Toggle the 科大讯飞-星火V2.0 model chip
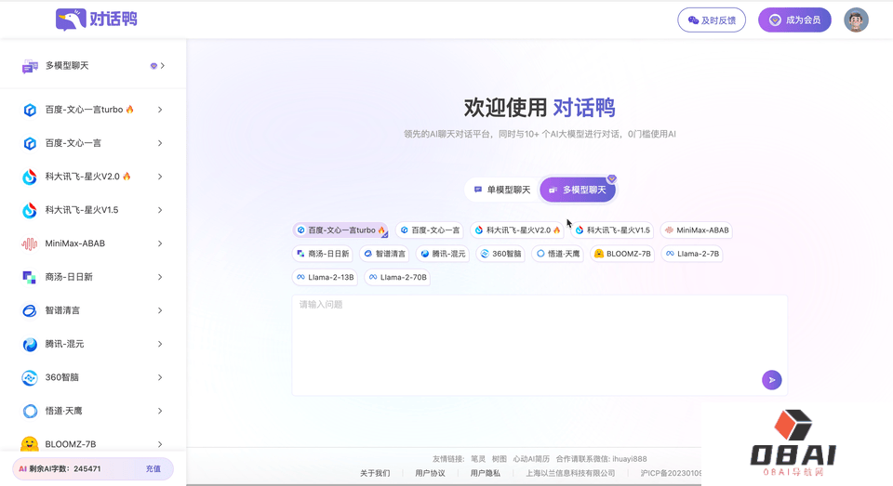 pos(518,230)
